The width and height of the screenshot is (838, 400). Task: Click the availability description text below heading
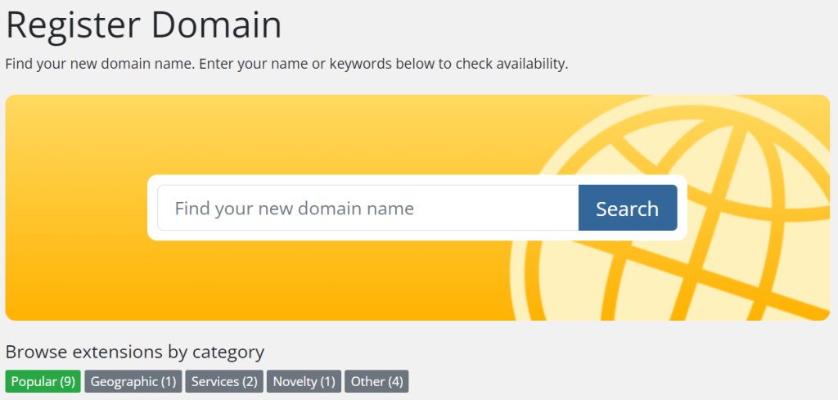coord(286,65)
